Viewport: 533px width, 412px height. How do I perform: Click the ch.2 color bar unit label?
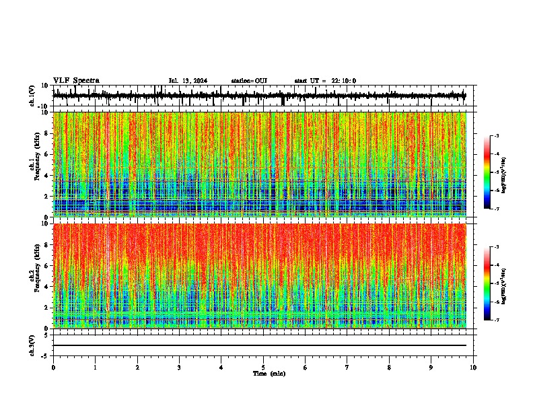point(504,287)
